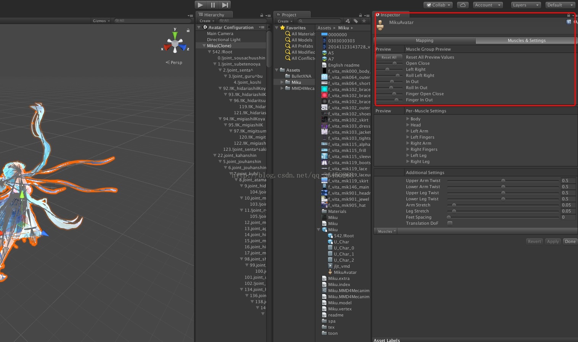Screen dimensions: 578x342
Task: Open the Muscles & Settings tab
Action: coord(527,40)
